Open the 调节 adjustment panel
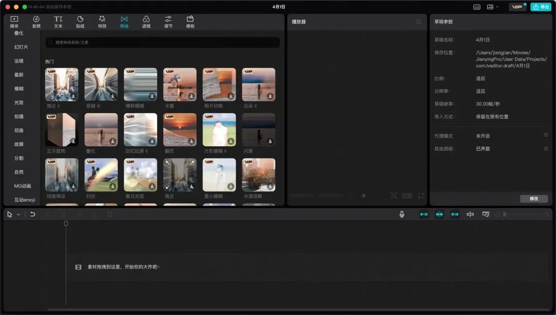 tap(168, 22)
